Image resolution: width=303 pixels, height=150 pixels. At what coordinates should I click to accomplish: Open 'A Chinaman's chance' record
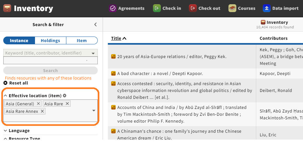pyautogui.click(x=179, y=135)
